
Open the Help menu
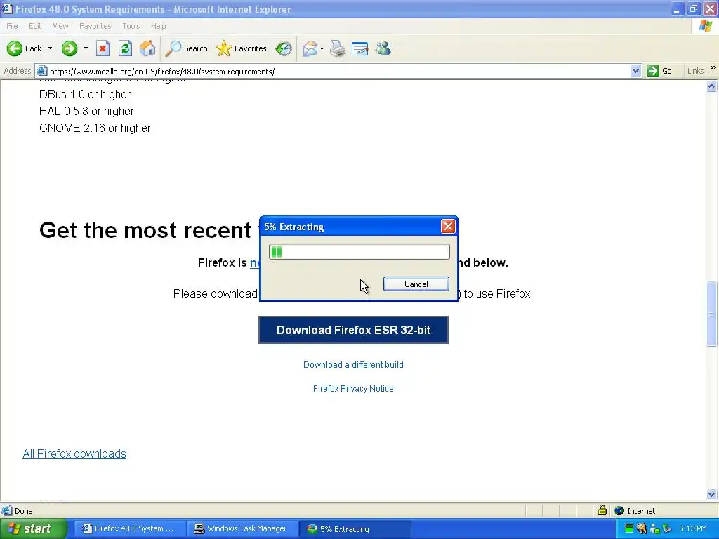coord(158,26)
